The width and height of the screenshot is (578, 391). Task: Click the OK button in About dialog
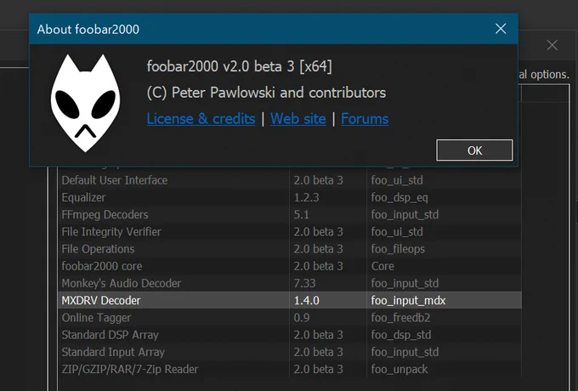474,150
